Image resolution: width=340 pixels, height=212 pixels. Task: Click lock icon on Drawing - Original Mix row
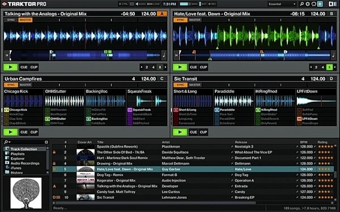pos(54,163)
